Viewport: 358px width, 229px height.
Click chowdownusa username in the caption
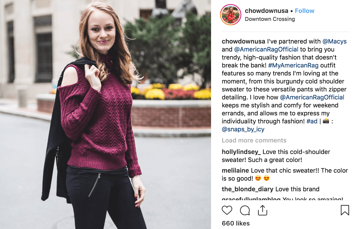point(243,41)
